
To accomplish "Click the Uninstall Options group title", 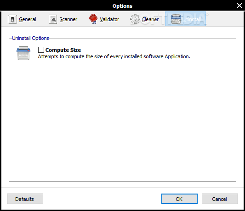I will tap(30, 38).
